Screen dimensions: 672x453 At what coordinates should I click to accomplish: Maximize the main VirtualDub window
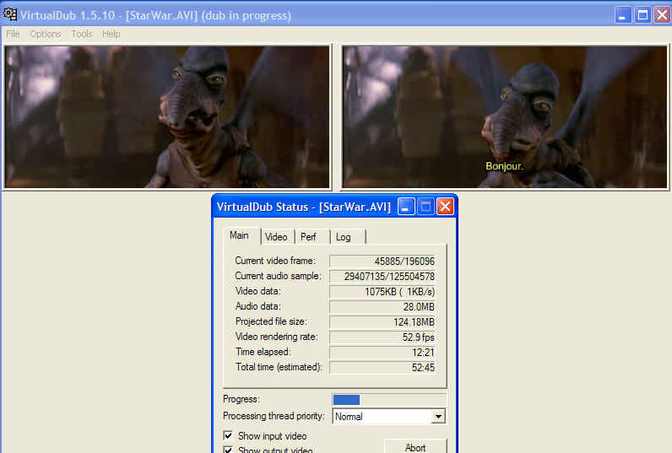[x=642, y=15]
